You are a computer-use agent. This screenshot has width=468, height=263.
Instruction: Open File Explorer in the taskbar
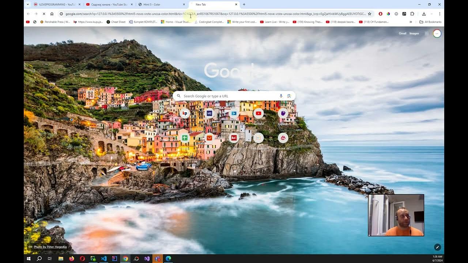(61, 259)
